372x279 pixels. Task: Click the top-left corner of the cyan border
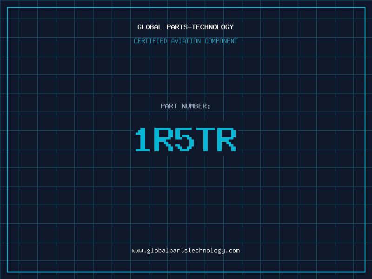point(7,7)
